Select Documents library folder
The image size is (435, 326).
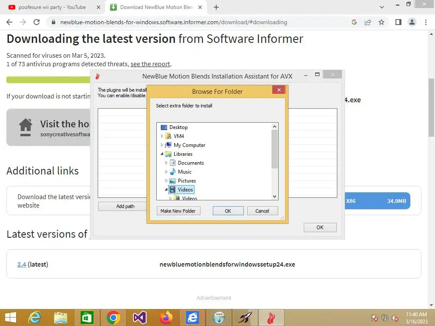[191, 163]
